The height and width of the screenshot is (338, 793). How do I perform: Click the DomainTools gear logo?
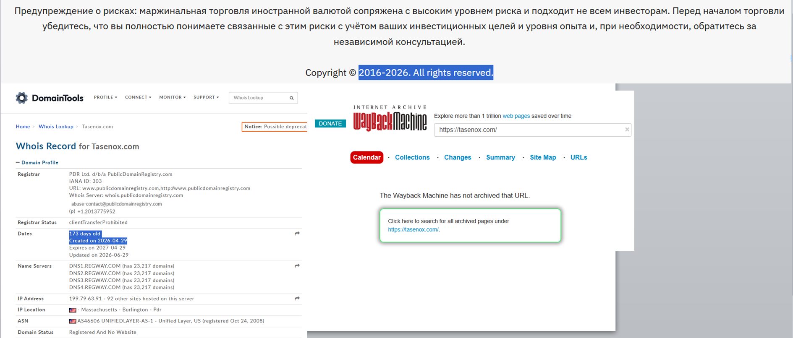tap(22, 98)
